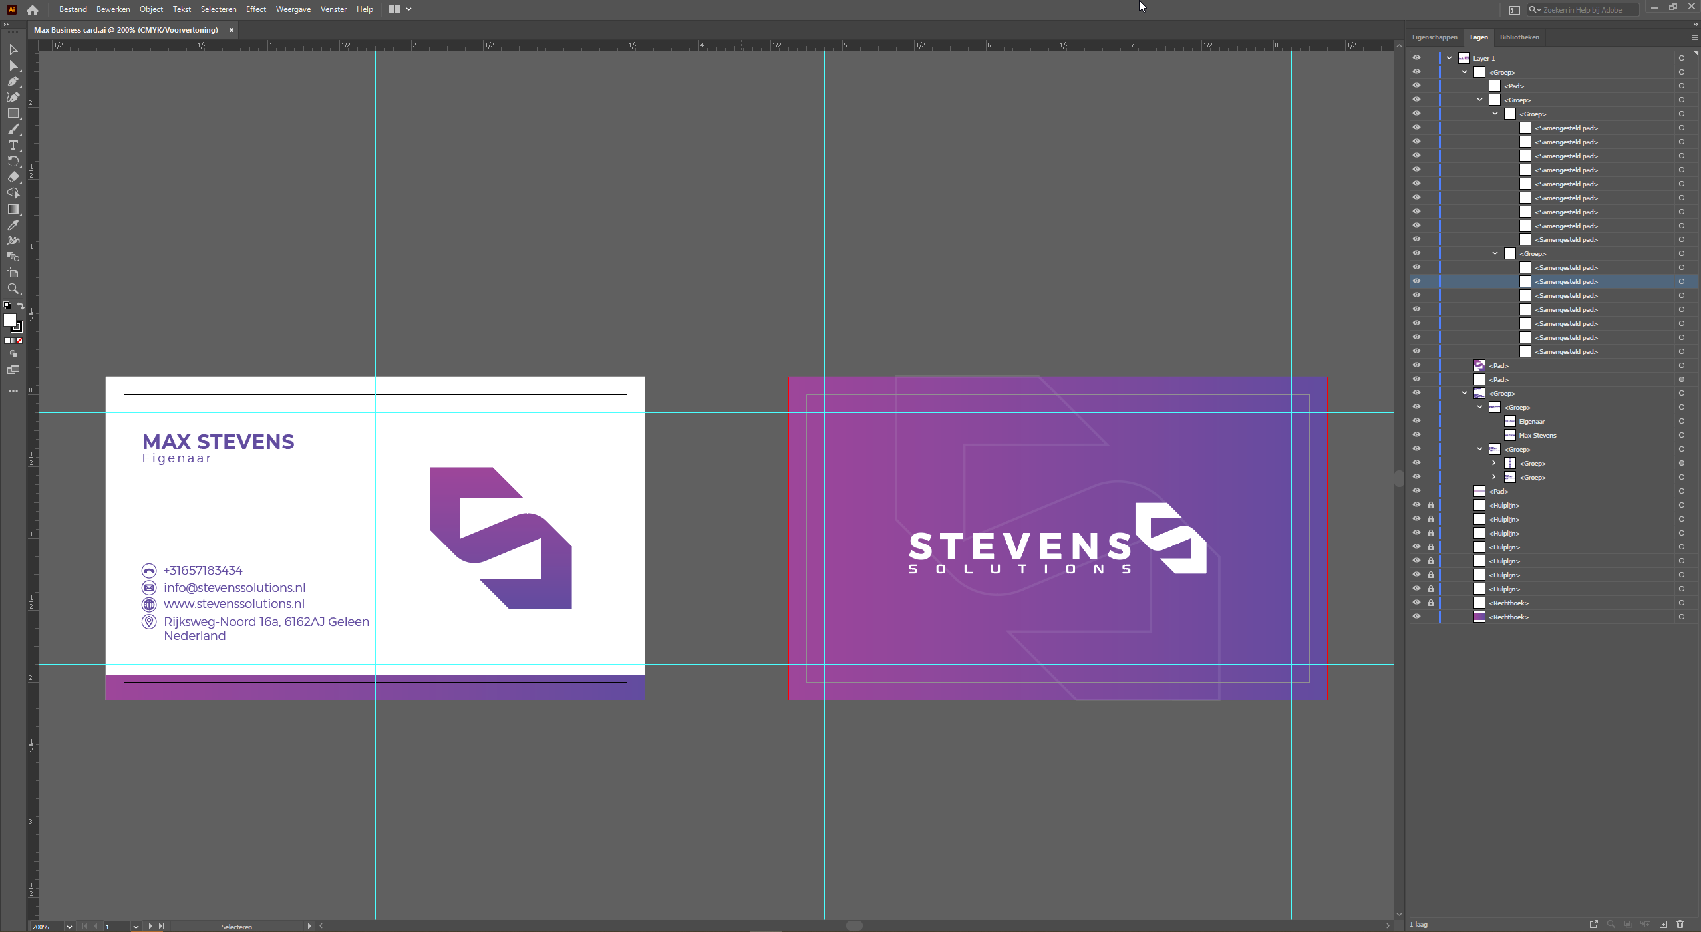Click the Home button in top bar
The image size is (1701, 932).
click(x=33, y=10)
